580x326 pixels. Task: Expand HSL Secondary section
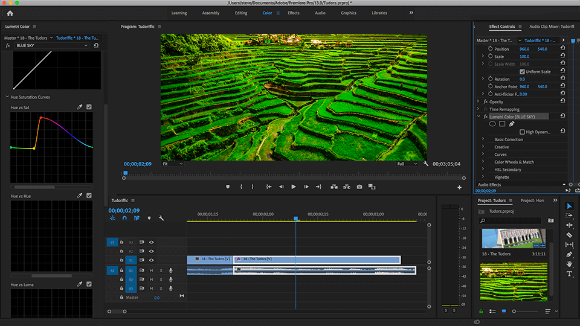(483, 170)
